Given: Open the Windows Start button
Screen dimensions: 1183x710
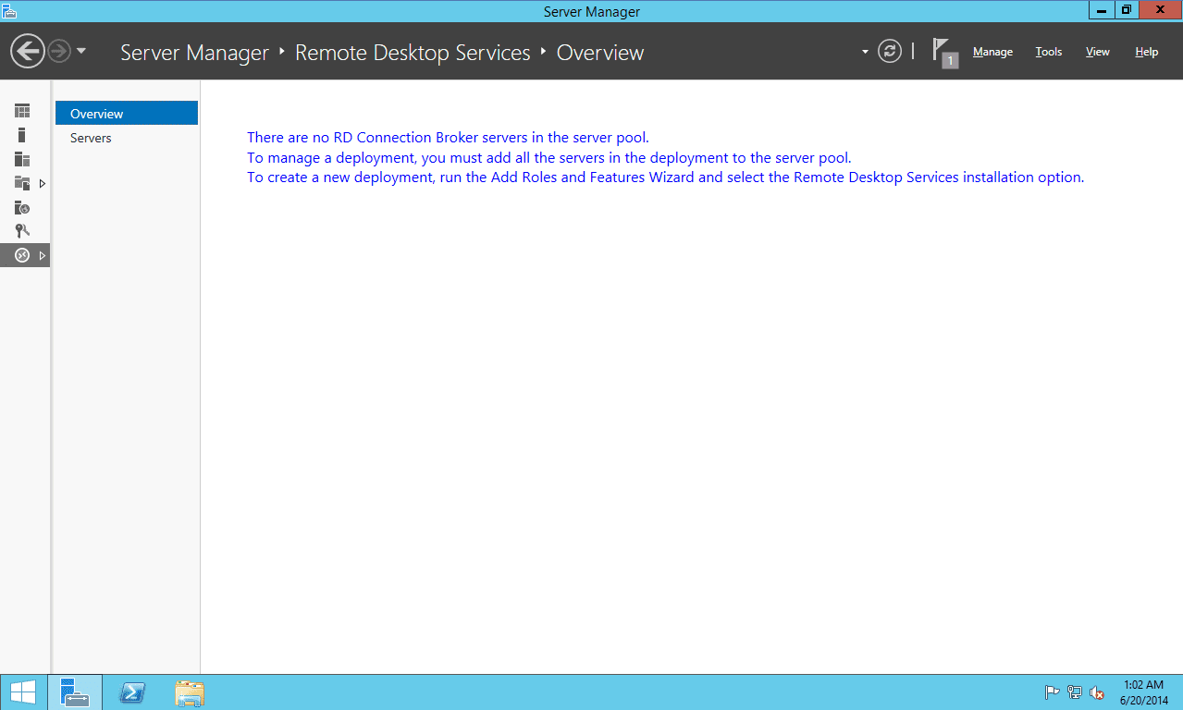Looking at the screenshot, I should [23, 692].
